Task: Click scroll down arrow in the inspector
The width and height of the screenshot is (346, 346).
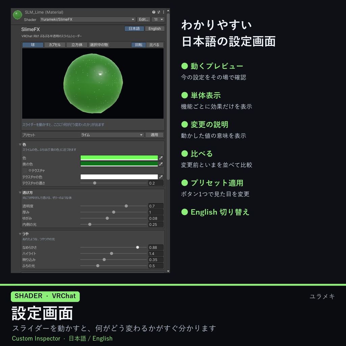Action: (x=168, y=271)
